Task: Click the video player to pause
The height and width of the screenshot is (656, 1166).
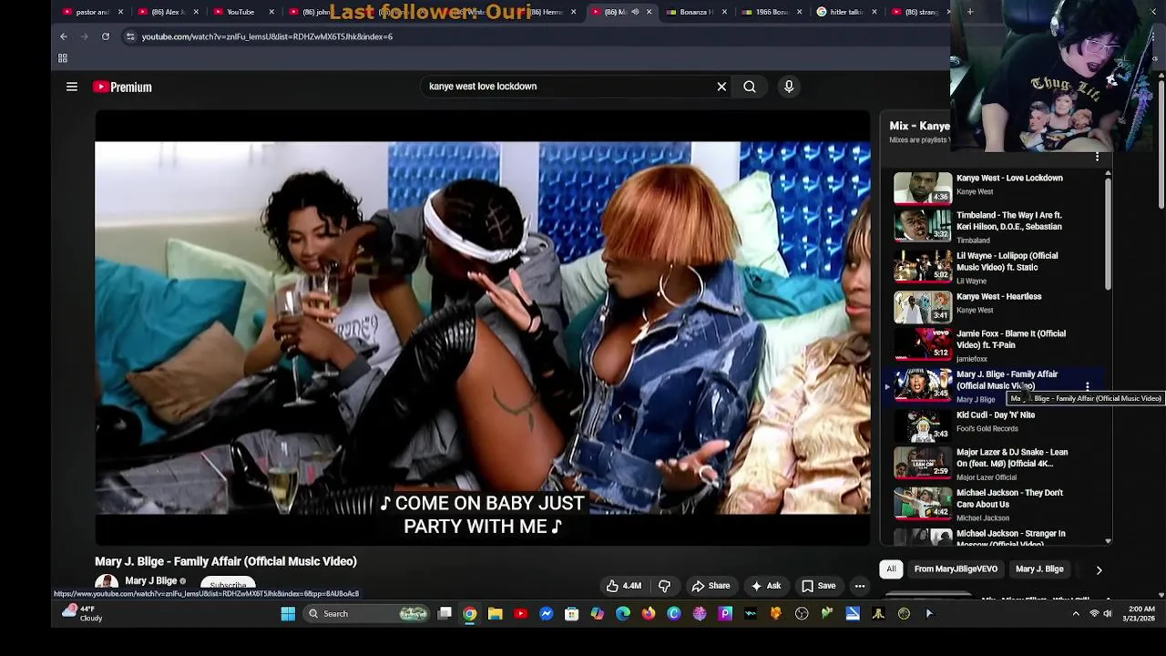Action: tap(483, 328)
